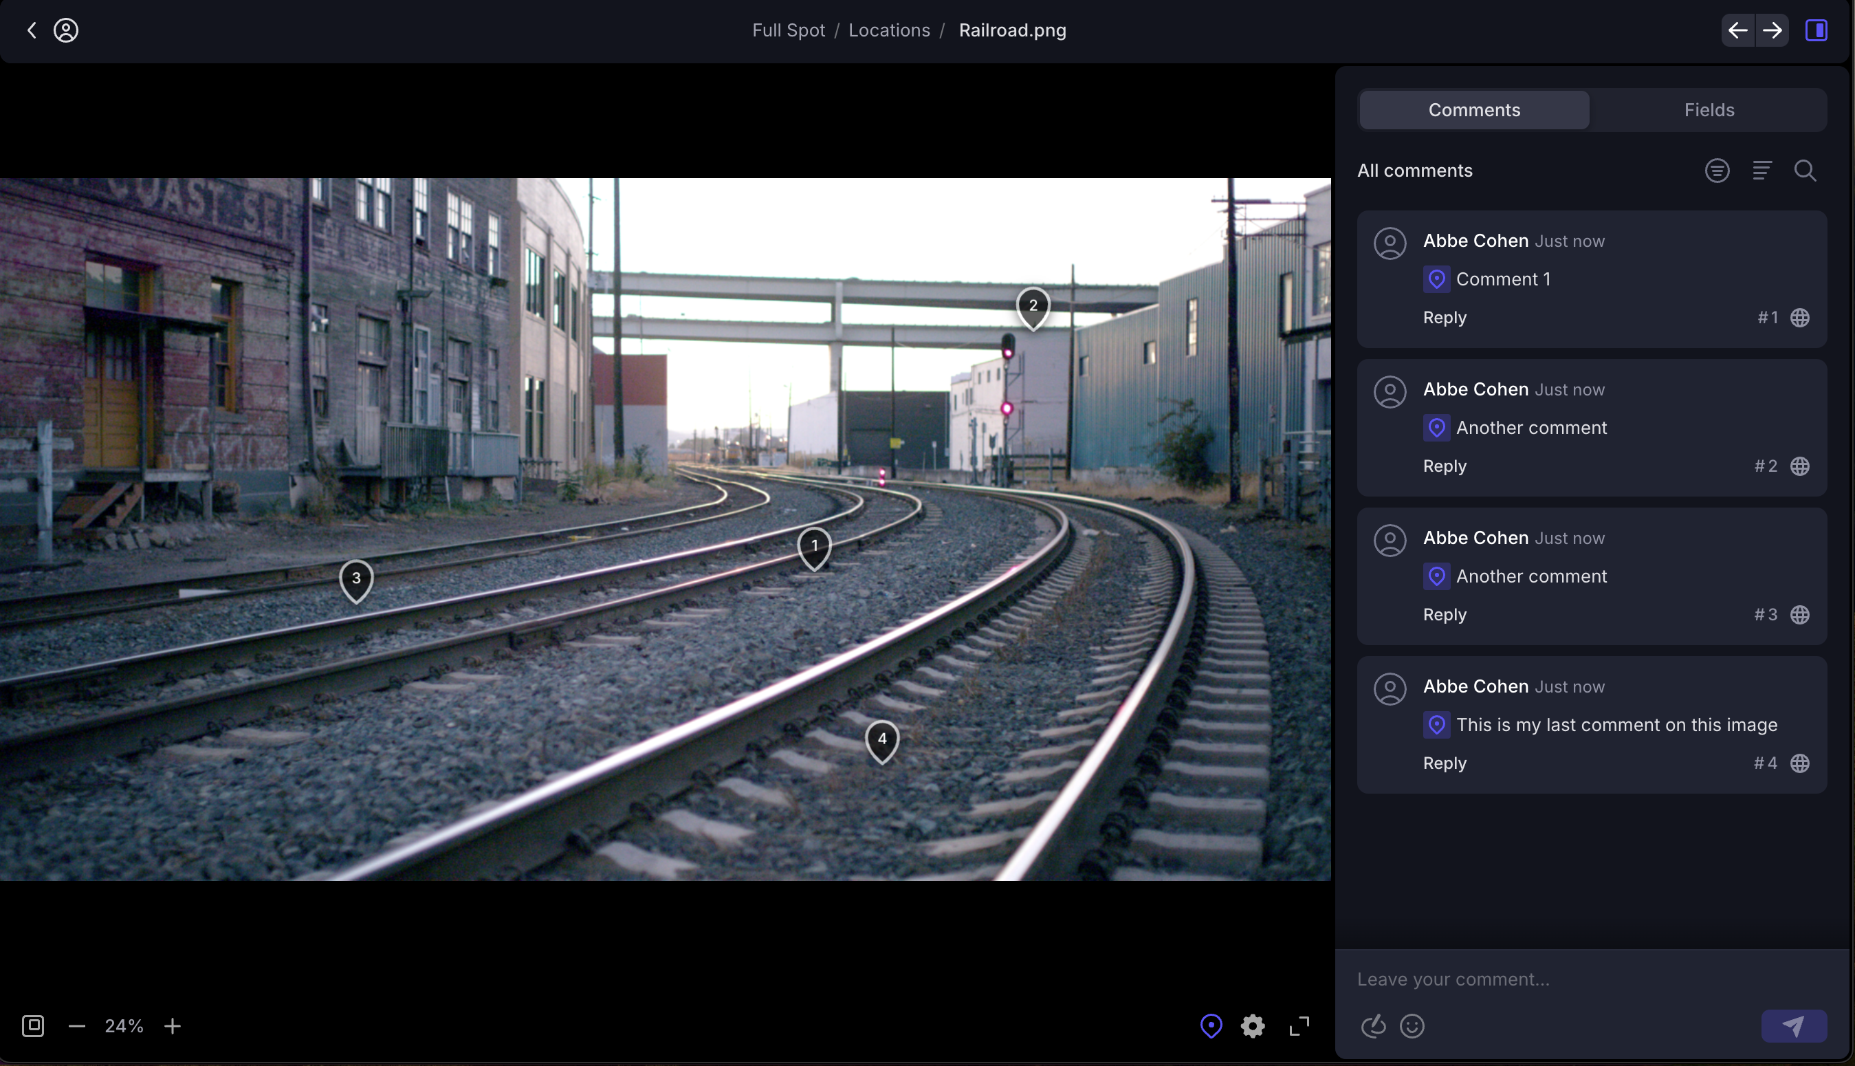Open the annotation settings gear icon
Screen dimensions: 1855x1066
point(1253,1025)
